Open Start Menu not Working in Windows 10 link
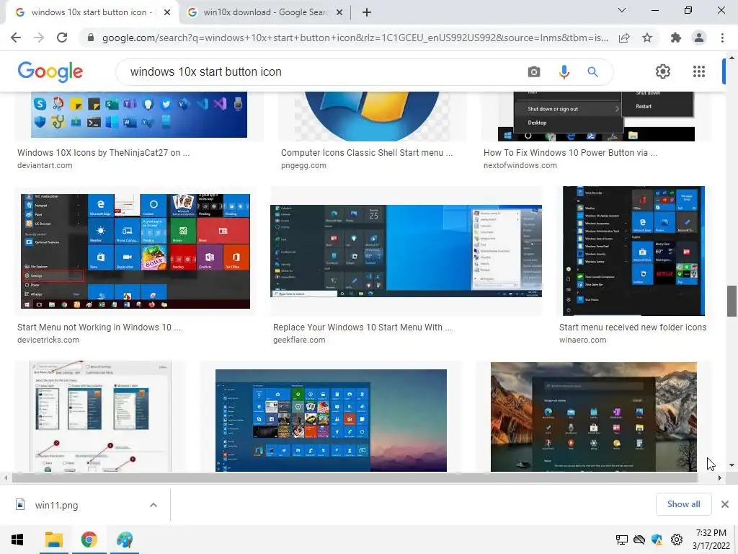This screenshot has height=554, width=738. click(99, 327)
